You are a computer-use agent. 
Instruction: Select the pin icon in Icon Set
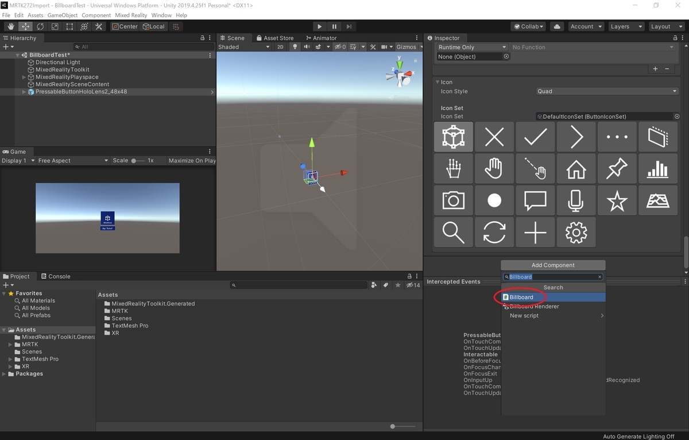coord(617,169)
